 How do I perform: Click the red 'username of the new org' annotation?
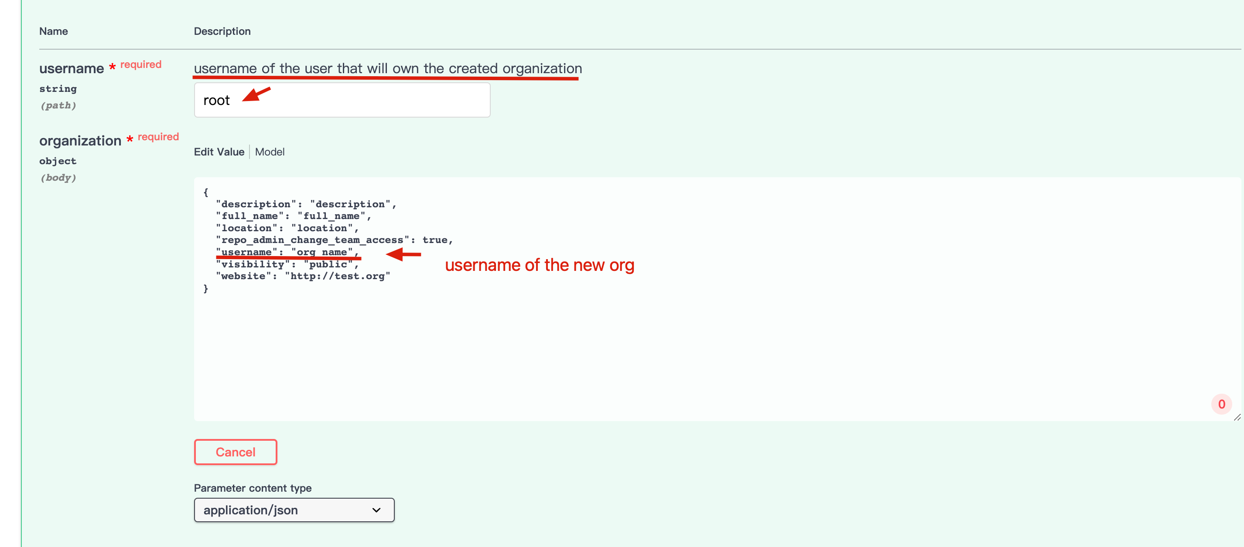(539, 265)
